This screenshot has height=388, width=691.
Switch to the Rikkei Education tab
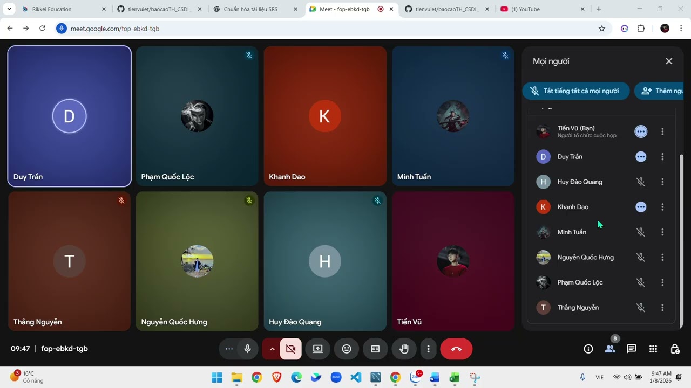[x=64, y=9]
